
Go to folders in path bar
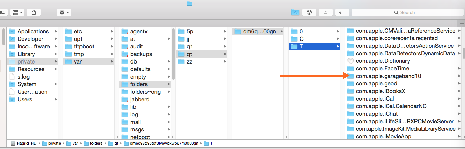93,143
